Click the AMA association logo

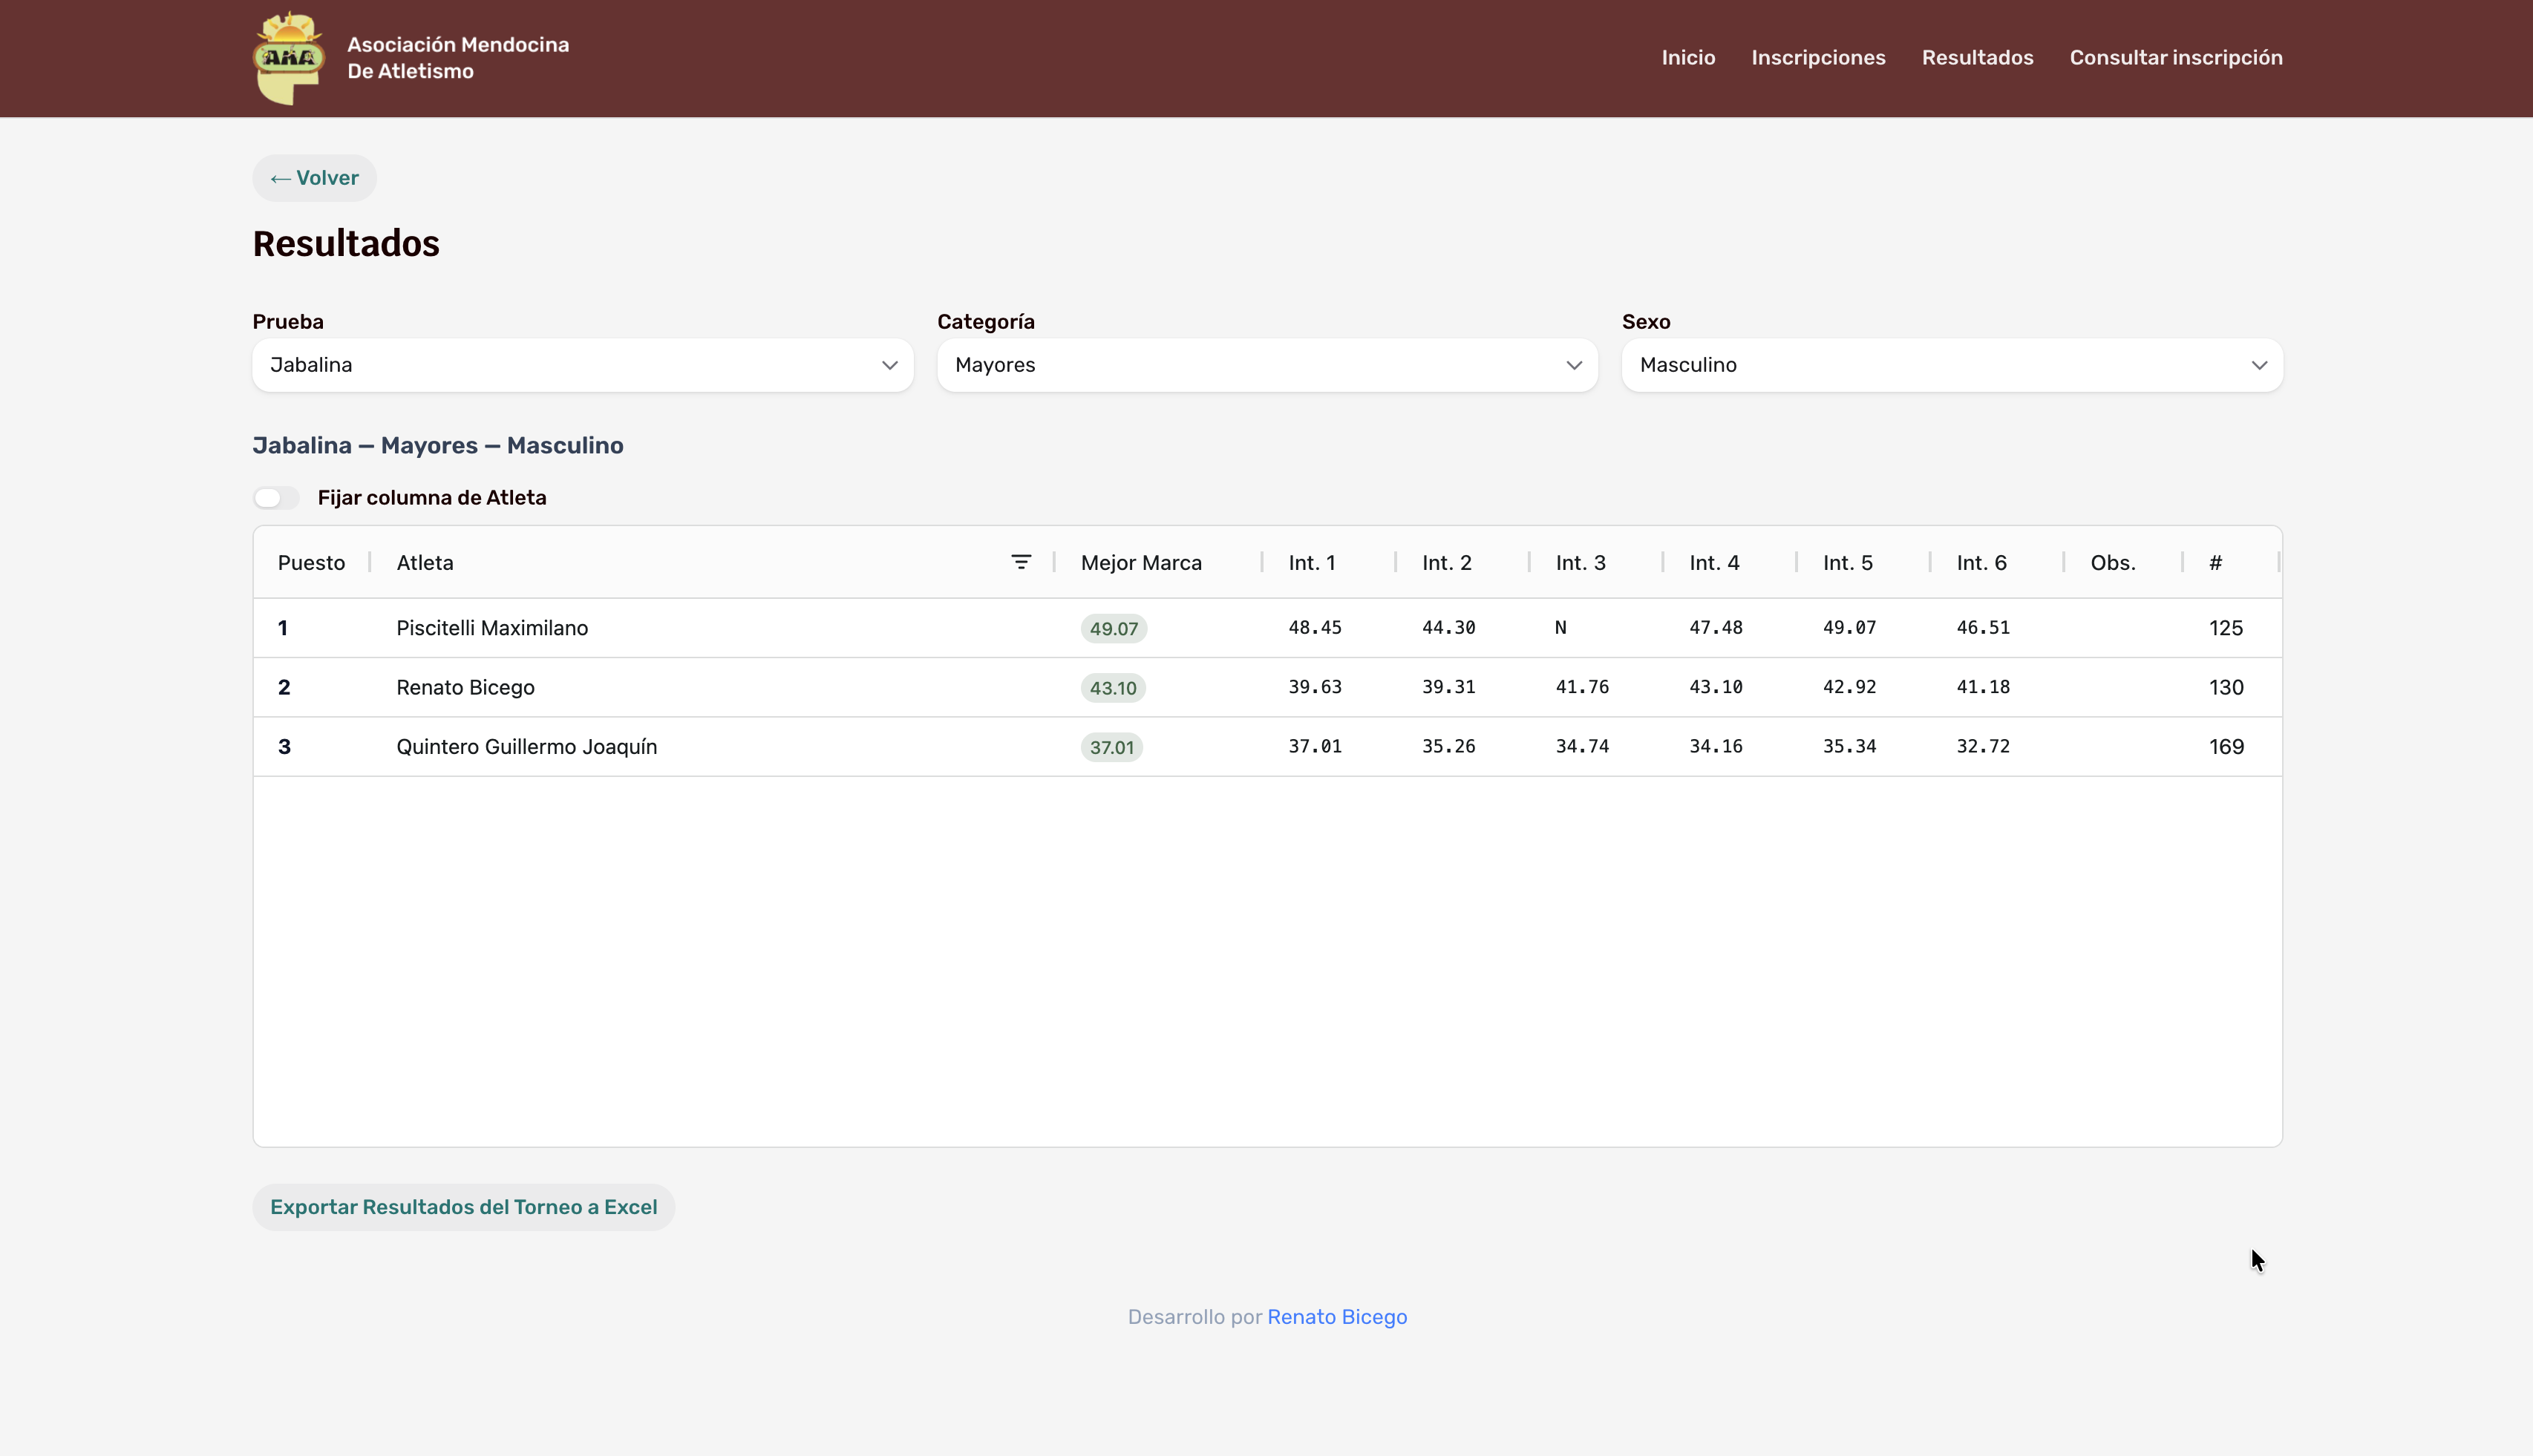[x=289, y=58]
